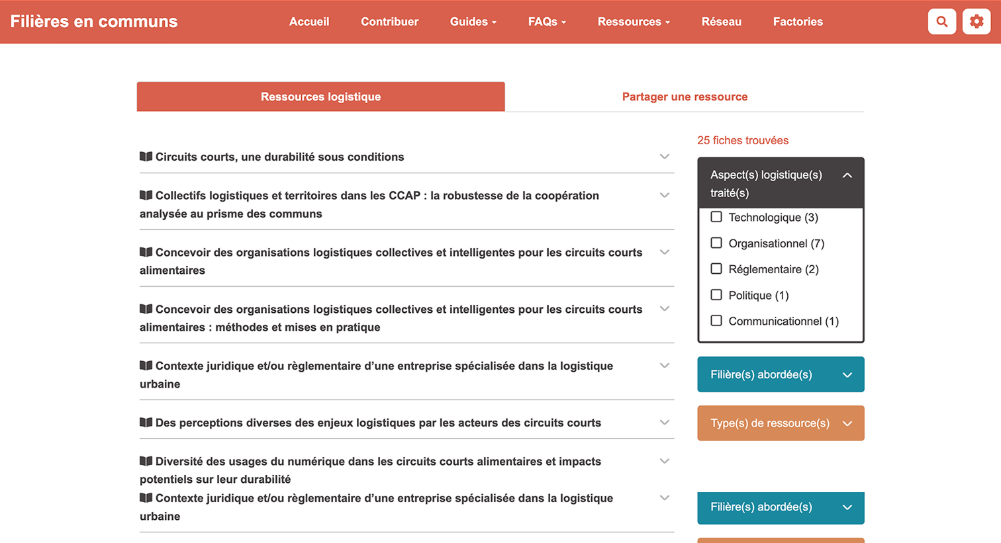Open the search magnifier icon in header

tap(941, 22)
